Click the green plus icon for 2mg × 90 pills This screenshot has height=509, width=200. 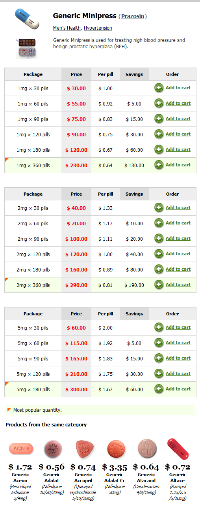coord(159,239)
